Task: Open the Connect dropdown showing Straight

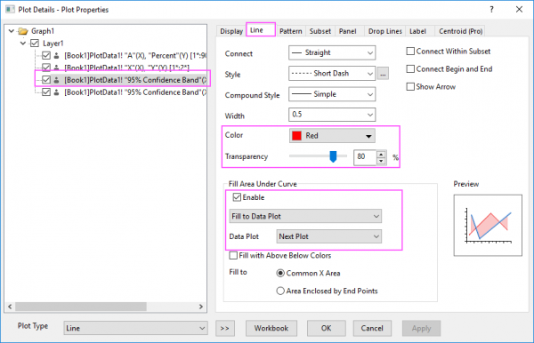Action: pos(332,52)
